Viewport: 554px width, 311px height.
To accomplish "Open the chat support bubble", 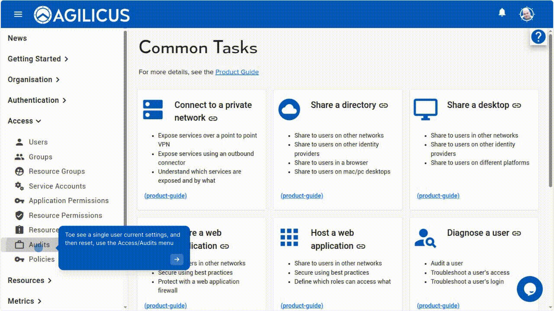I will coord(530,289).
